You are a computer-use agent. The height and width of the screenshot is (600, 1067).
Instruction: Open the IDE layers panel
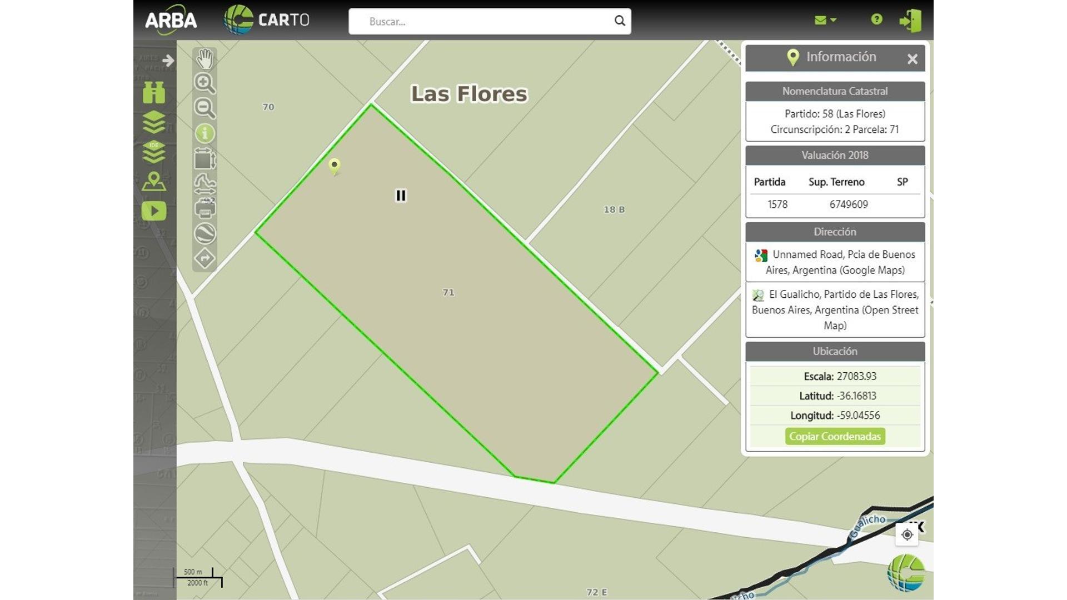pos(154,152)
